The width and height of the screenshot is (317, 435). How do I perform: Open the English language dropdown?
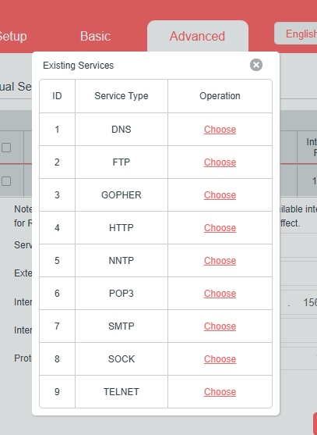295,34
